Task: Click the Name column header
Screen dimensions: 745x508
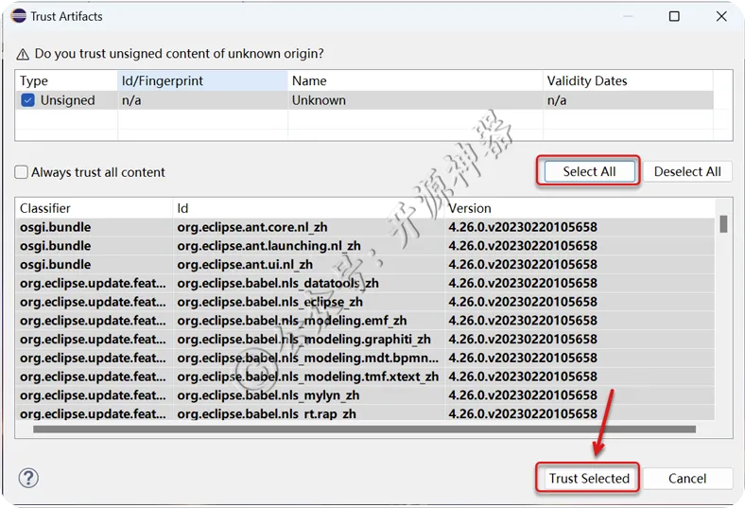Action: [x=415, y=80]
